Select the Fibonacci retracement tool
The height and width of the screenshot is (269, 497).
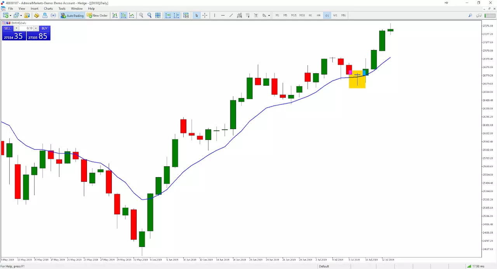pyautogui.click(x=248, y=16)
